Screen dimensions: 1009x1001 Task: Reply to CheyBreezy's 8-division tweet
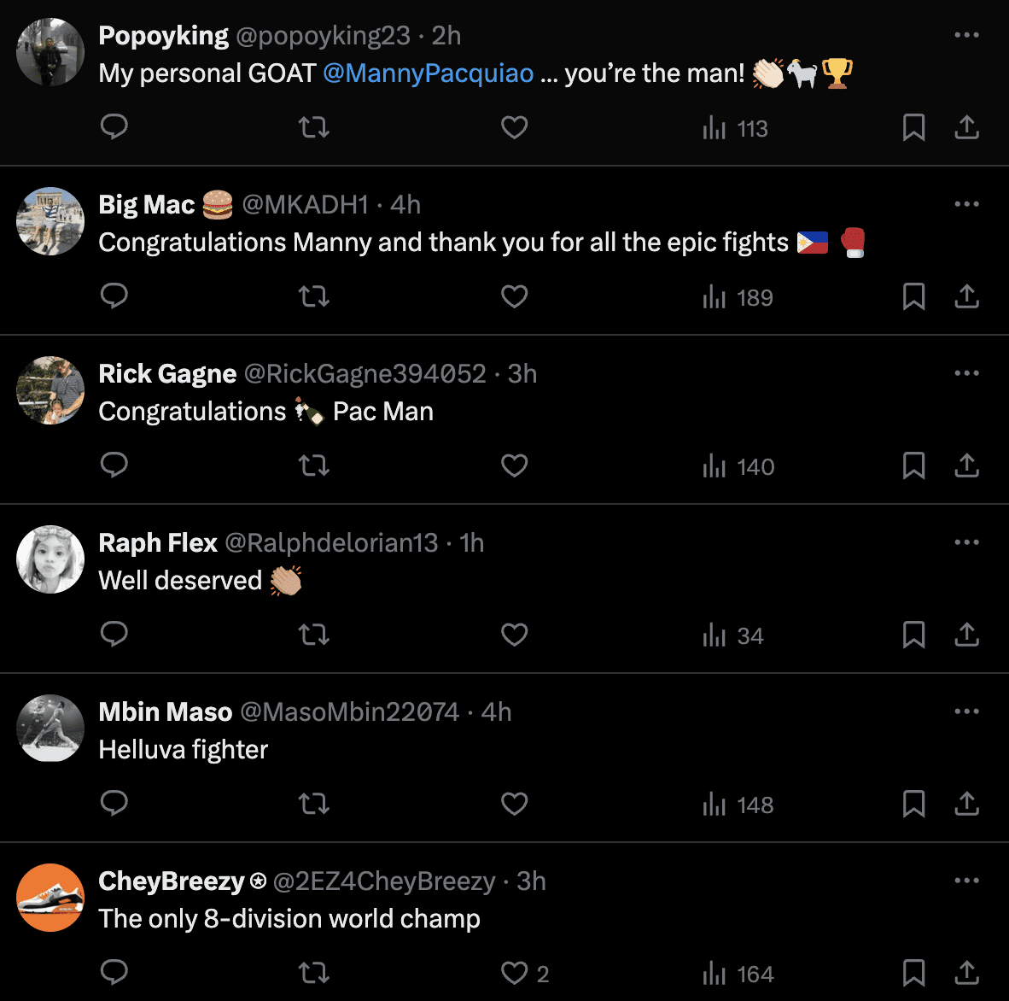coord(114,973)
